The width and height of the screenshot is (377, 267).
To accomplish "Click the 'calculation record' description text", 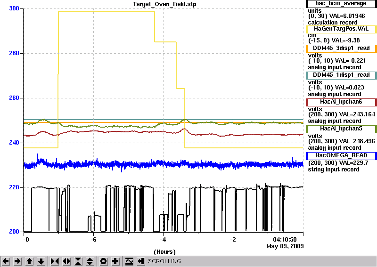I will [333, 23].
